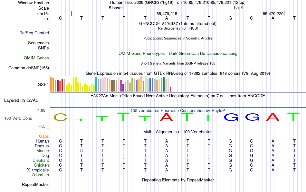Click the olive C in the conservation logo
The width and height of the screenshot is (306, 192).
pos(61,117)
